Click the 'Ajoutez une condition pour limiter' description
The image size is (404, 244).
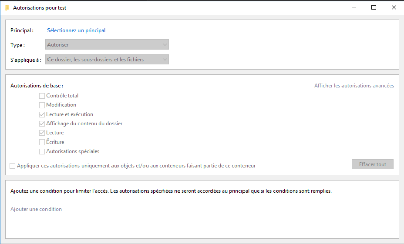click(171, 191)
